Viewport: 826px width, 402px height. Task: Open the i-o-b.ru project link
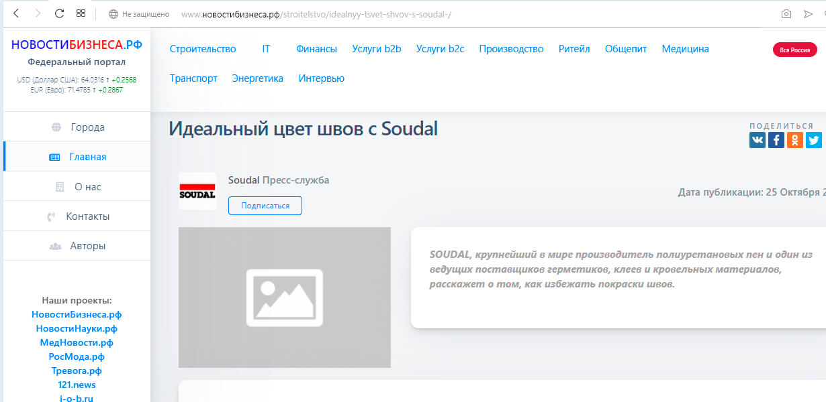tap(77, 399)
